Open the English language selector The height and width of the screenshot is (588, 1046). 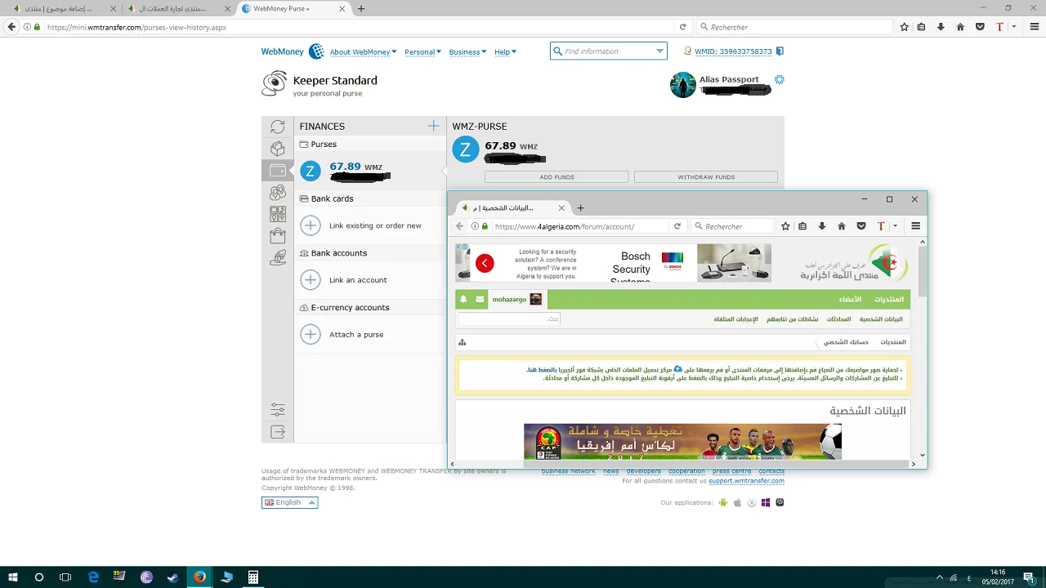click(289, 502)
